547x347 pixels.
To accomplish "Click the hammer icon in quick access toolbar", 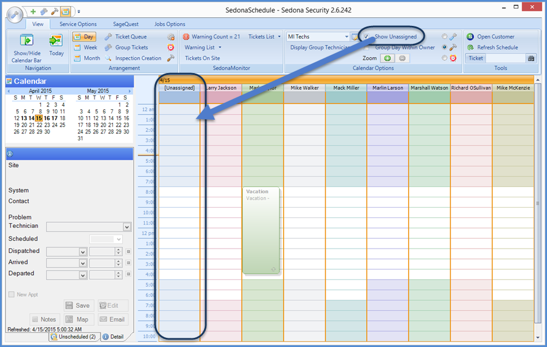I will [54, 12].
